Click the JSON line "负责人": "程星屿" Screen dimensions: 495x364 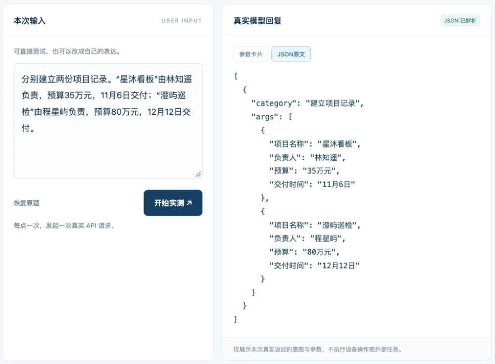pos(307,238)
